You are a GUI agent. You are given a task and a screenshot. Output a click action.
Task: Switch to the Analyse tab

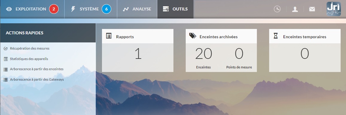point(137,9)
